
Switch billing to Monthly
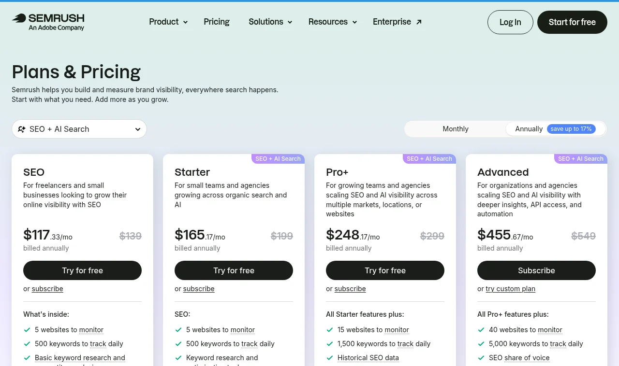tap(456, 129)
